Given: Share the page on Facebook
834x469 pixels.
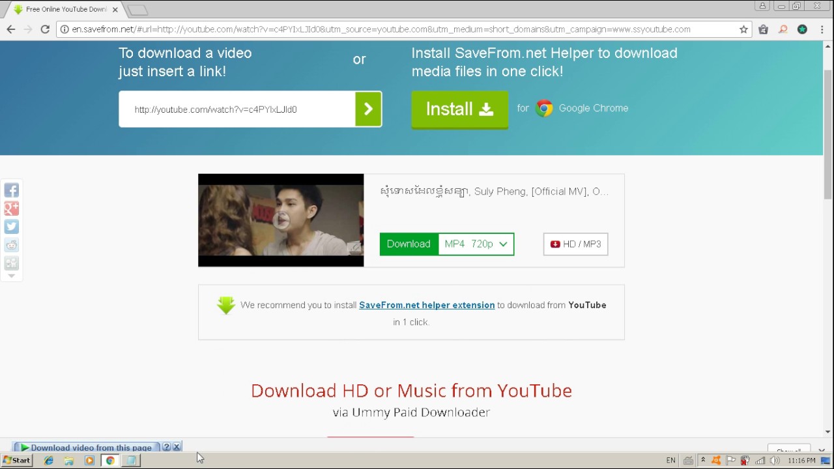Looking at the screenshot, I should 11,190.
